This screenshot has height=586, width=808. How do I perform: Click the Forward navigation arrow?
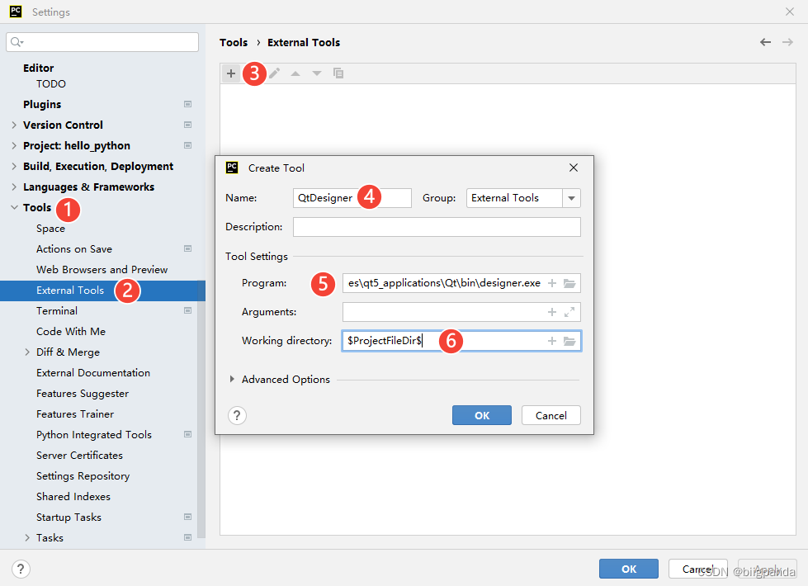coord(787,42)
